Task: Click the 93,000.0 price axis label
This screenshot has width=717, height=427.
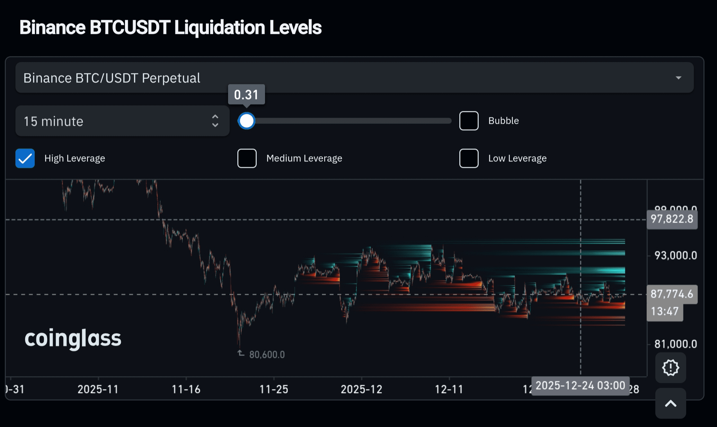Action: click(x=676, y=255)
